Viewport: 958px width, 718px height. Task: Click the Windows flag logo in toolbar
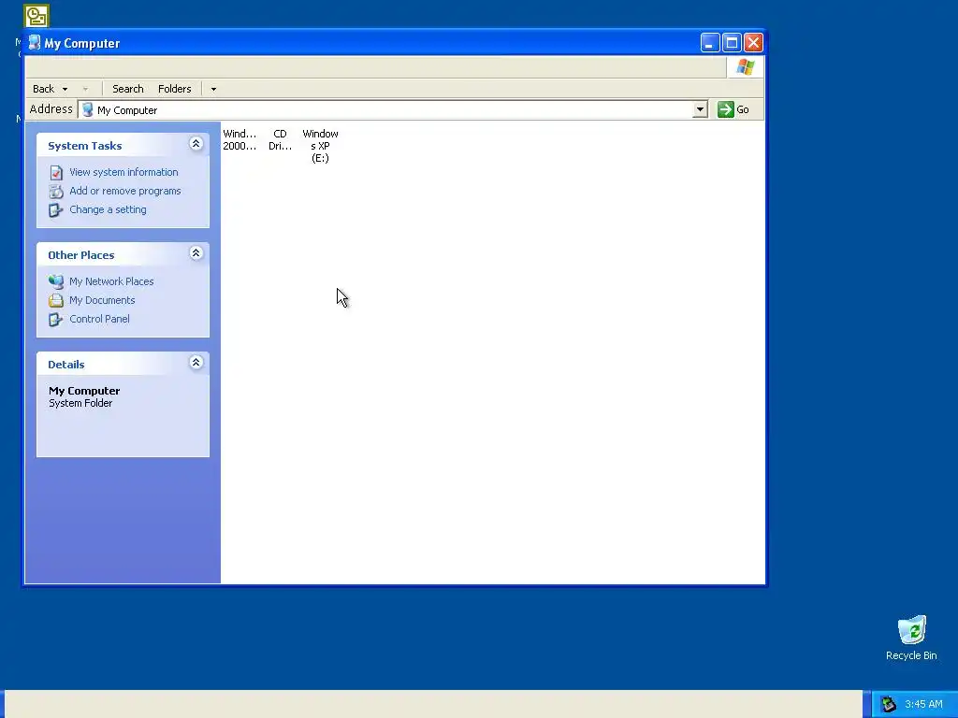coord(745,66)
